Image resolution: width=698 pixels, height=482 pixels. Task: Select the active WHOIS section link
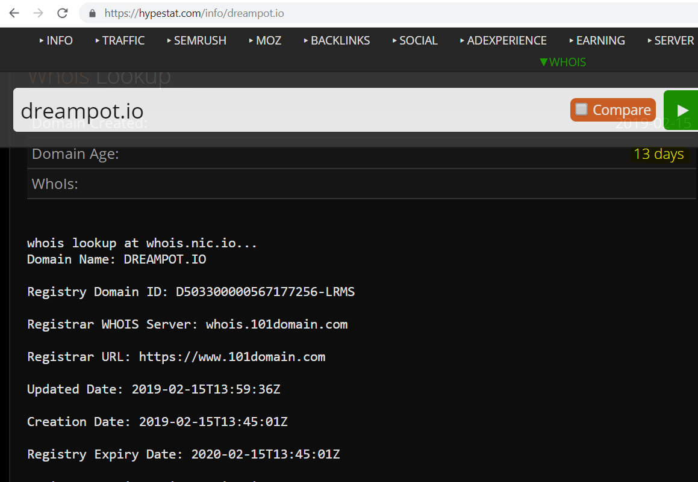pyautogui.click(x=562, y=62)
